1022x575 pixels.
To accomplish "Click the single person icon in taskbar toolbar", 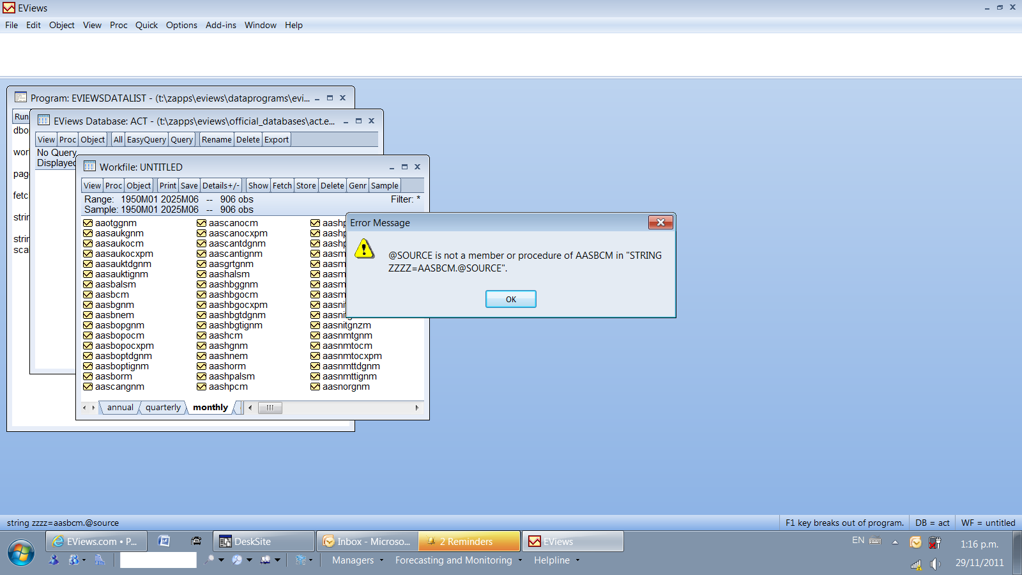I will click(54, 560).
